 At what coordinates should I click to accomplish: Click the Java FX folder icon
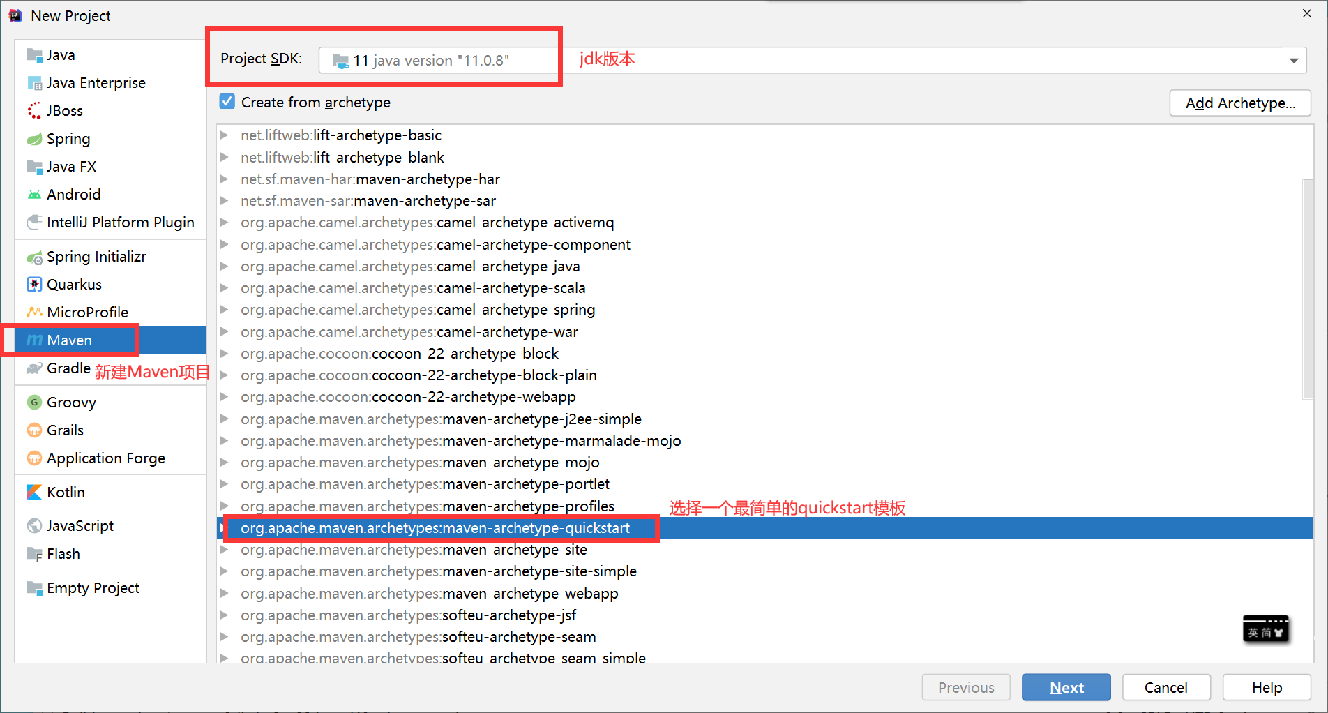coord(34,167)
